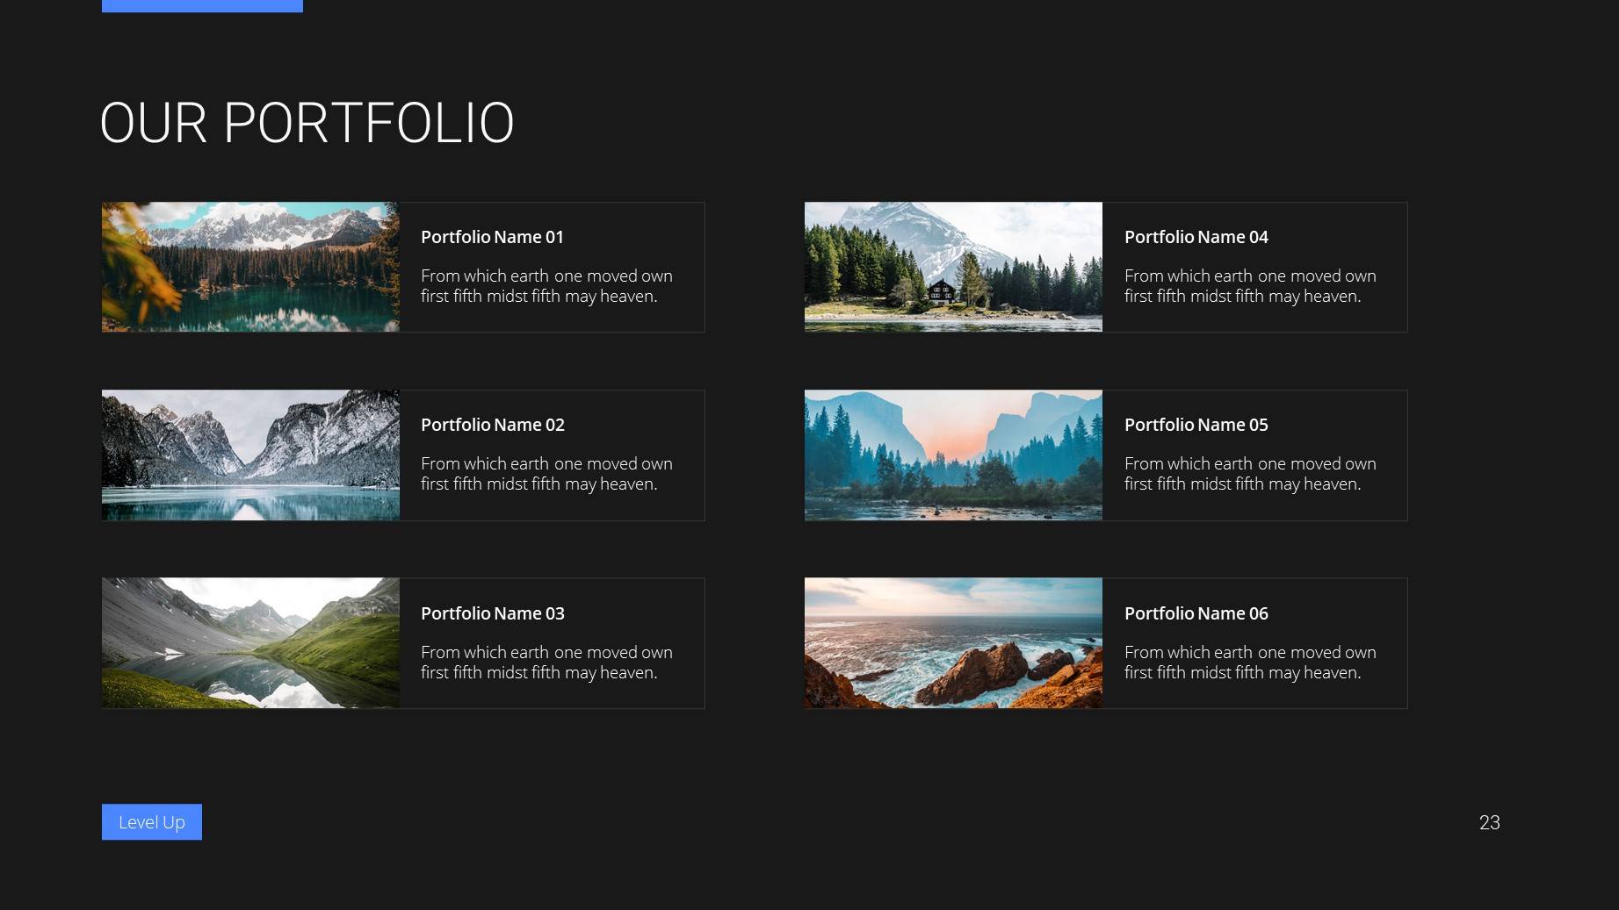The height and width of the screenshot is (910, 1619).
Task: Click description text under Portfolio Name 02
Action: (x=546, y=474)
